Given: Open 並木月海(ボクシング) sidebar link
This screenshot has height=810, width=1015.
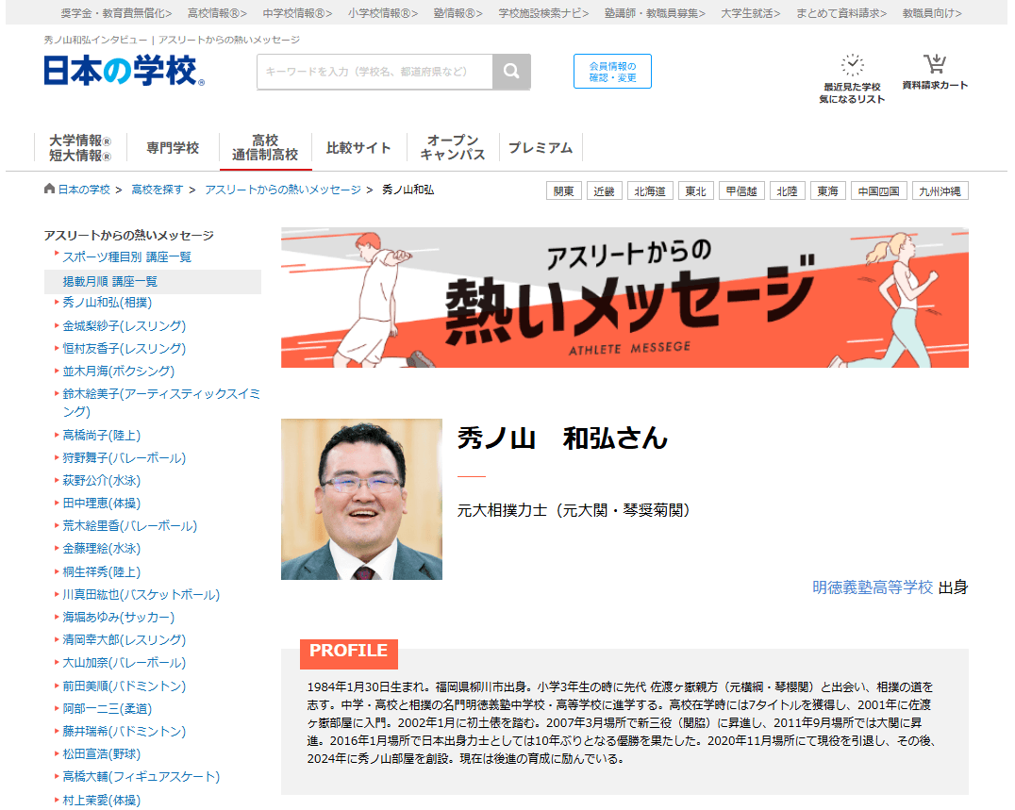Looking at the screenshot, I should coord(119,371).
